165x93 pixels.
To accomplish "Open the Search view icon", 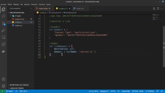I will click(x=3, y=16).
